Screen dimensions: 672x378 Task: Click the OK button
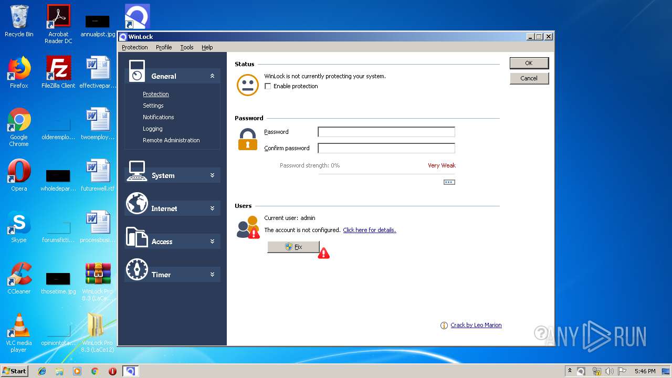529,63
